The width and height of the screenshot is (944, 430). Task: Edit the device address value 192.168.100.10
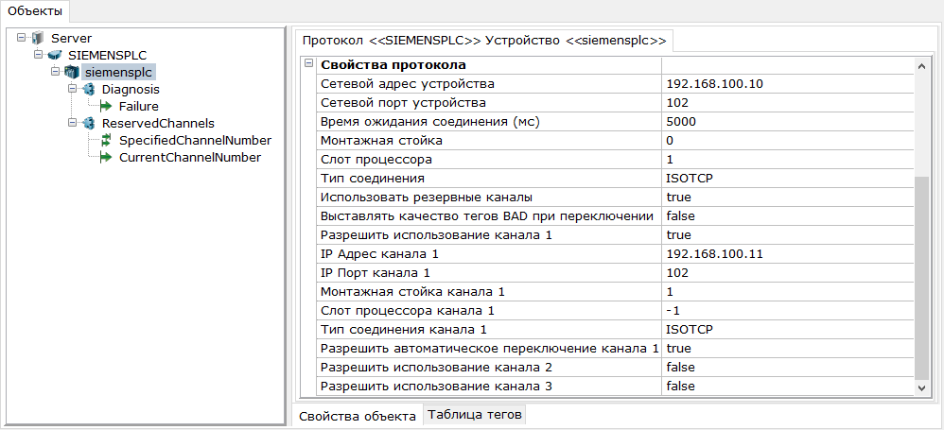click(787, 83)
